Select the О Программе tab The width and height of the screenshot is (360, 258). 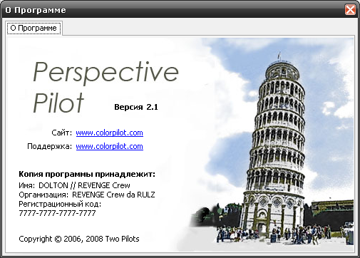point(34,29)
